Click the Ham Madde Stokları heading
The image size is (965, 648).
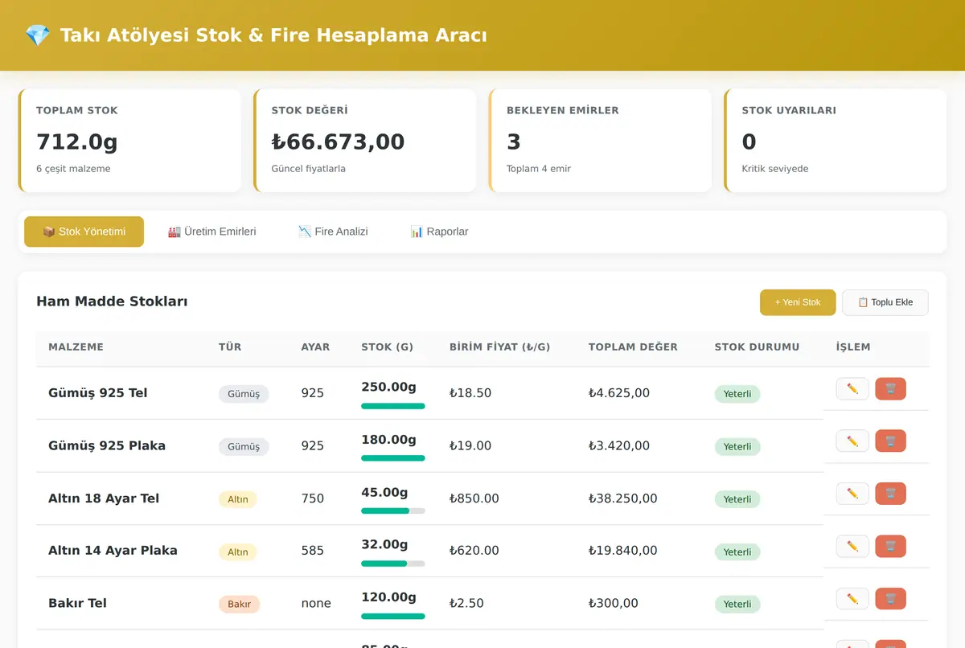[112, 301]
